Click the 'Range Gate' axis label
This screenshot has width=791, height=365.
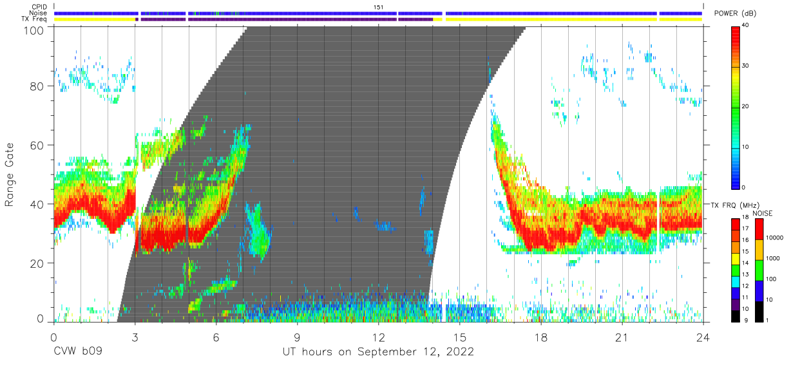(10, 176)
